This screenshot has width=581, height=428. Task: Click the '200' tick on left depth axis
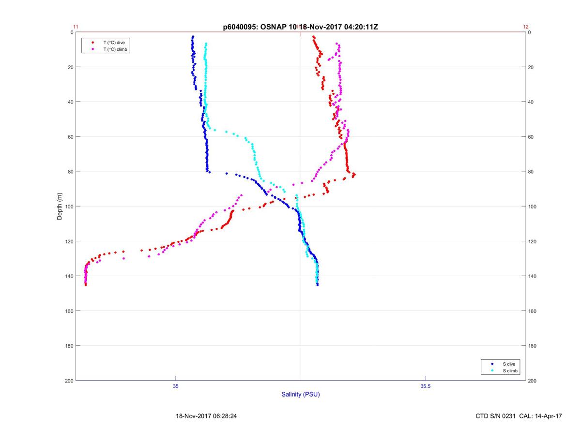(x=69, y=381)
